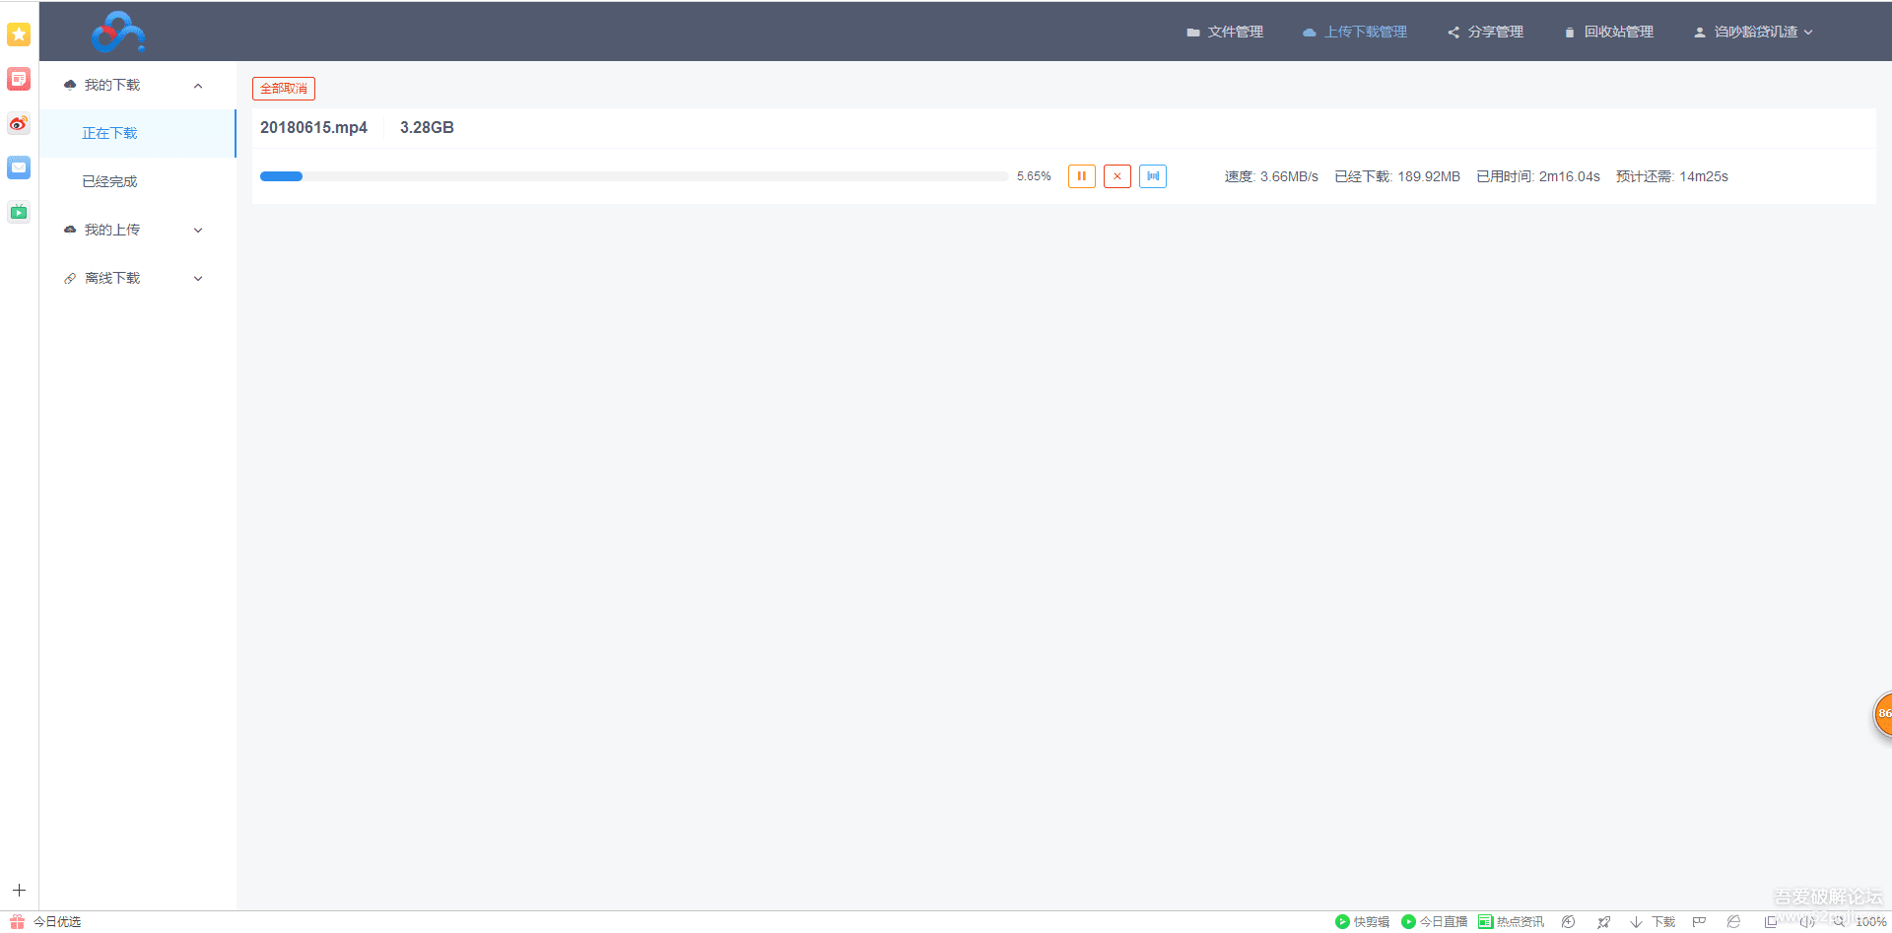Open the yellow star favorites sidebar icon
This screenshot has width=1892, height=933.
[19, 34]
